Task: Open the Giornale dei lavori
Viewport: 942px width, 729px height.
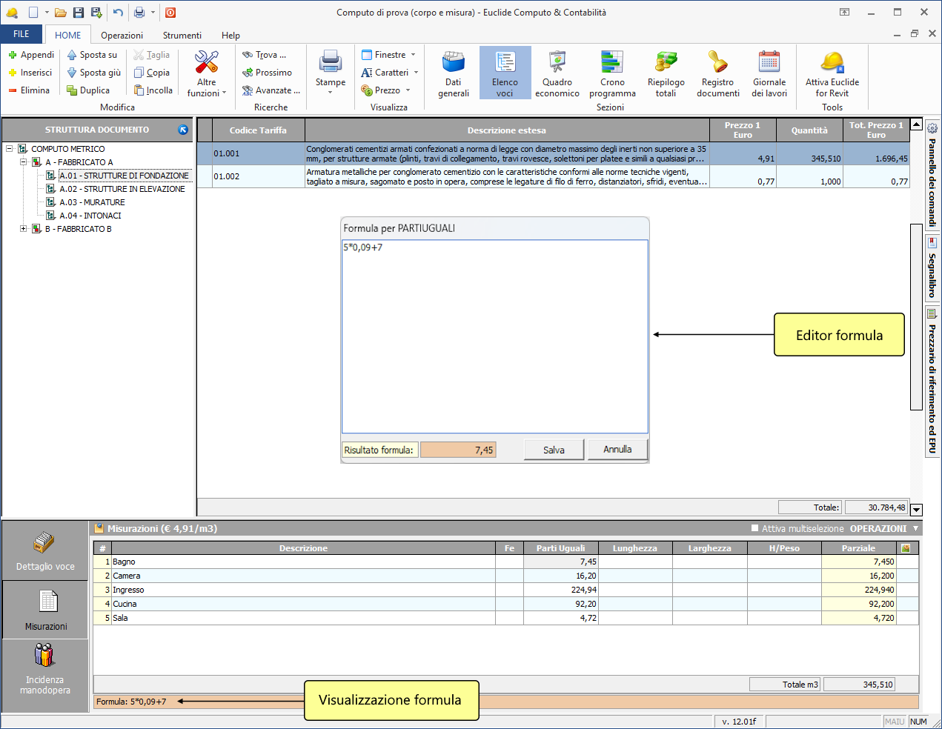Action: pos(769,73)
